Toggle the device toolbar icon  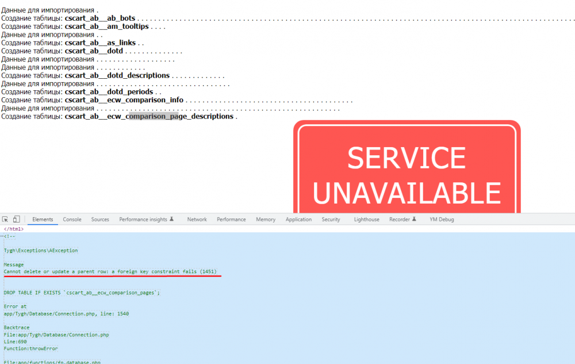17,219
